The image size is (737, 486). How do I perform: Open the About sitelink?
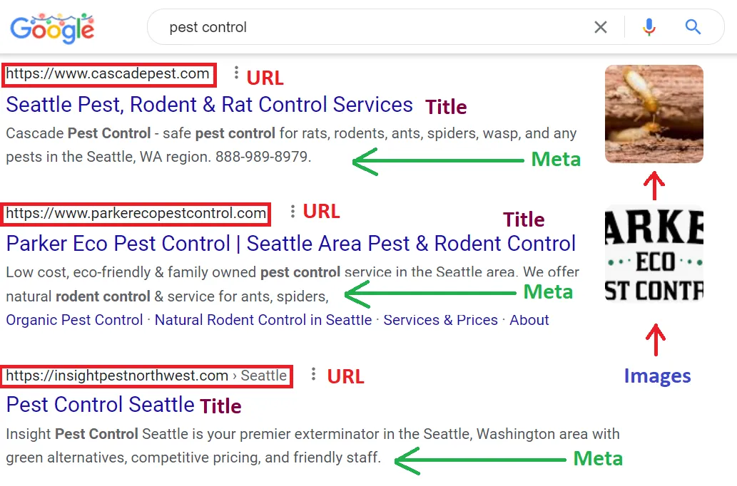point(529,320)
